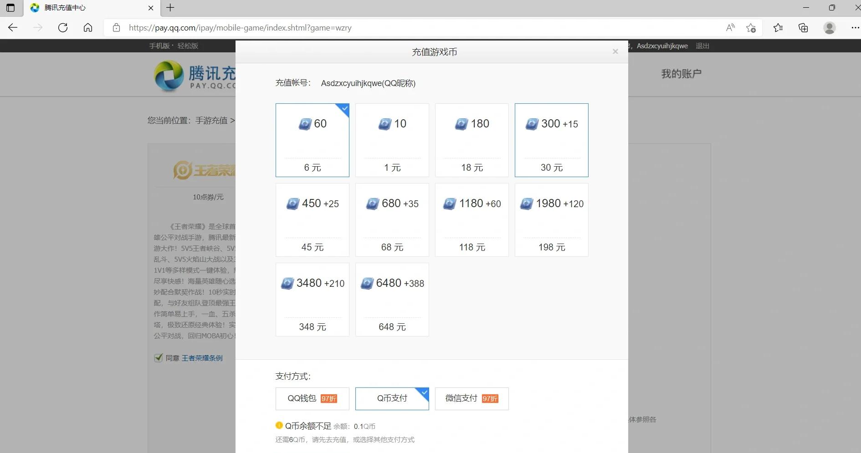Refresh the current page

[x=63, y=28]
